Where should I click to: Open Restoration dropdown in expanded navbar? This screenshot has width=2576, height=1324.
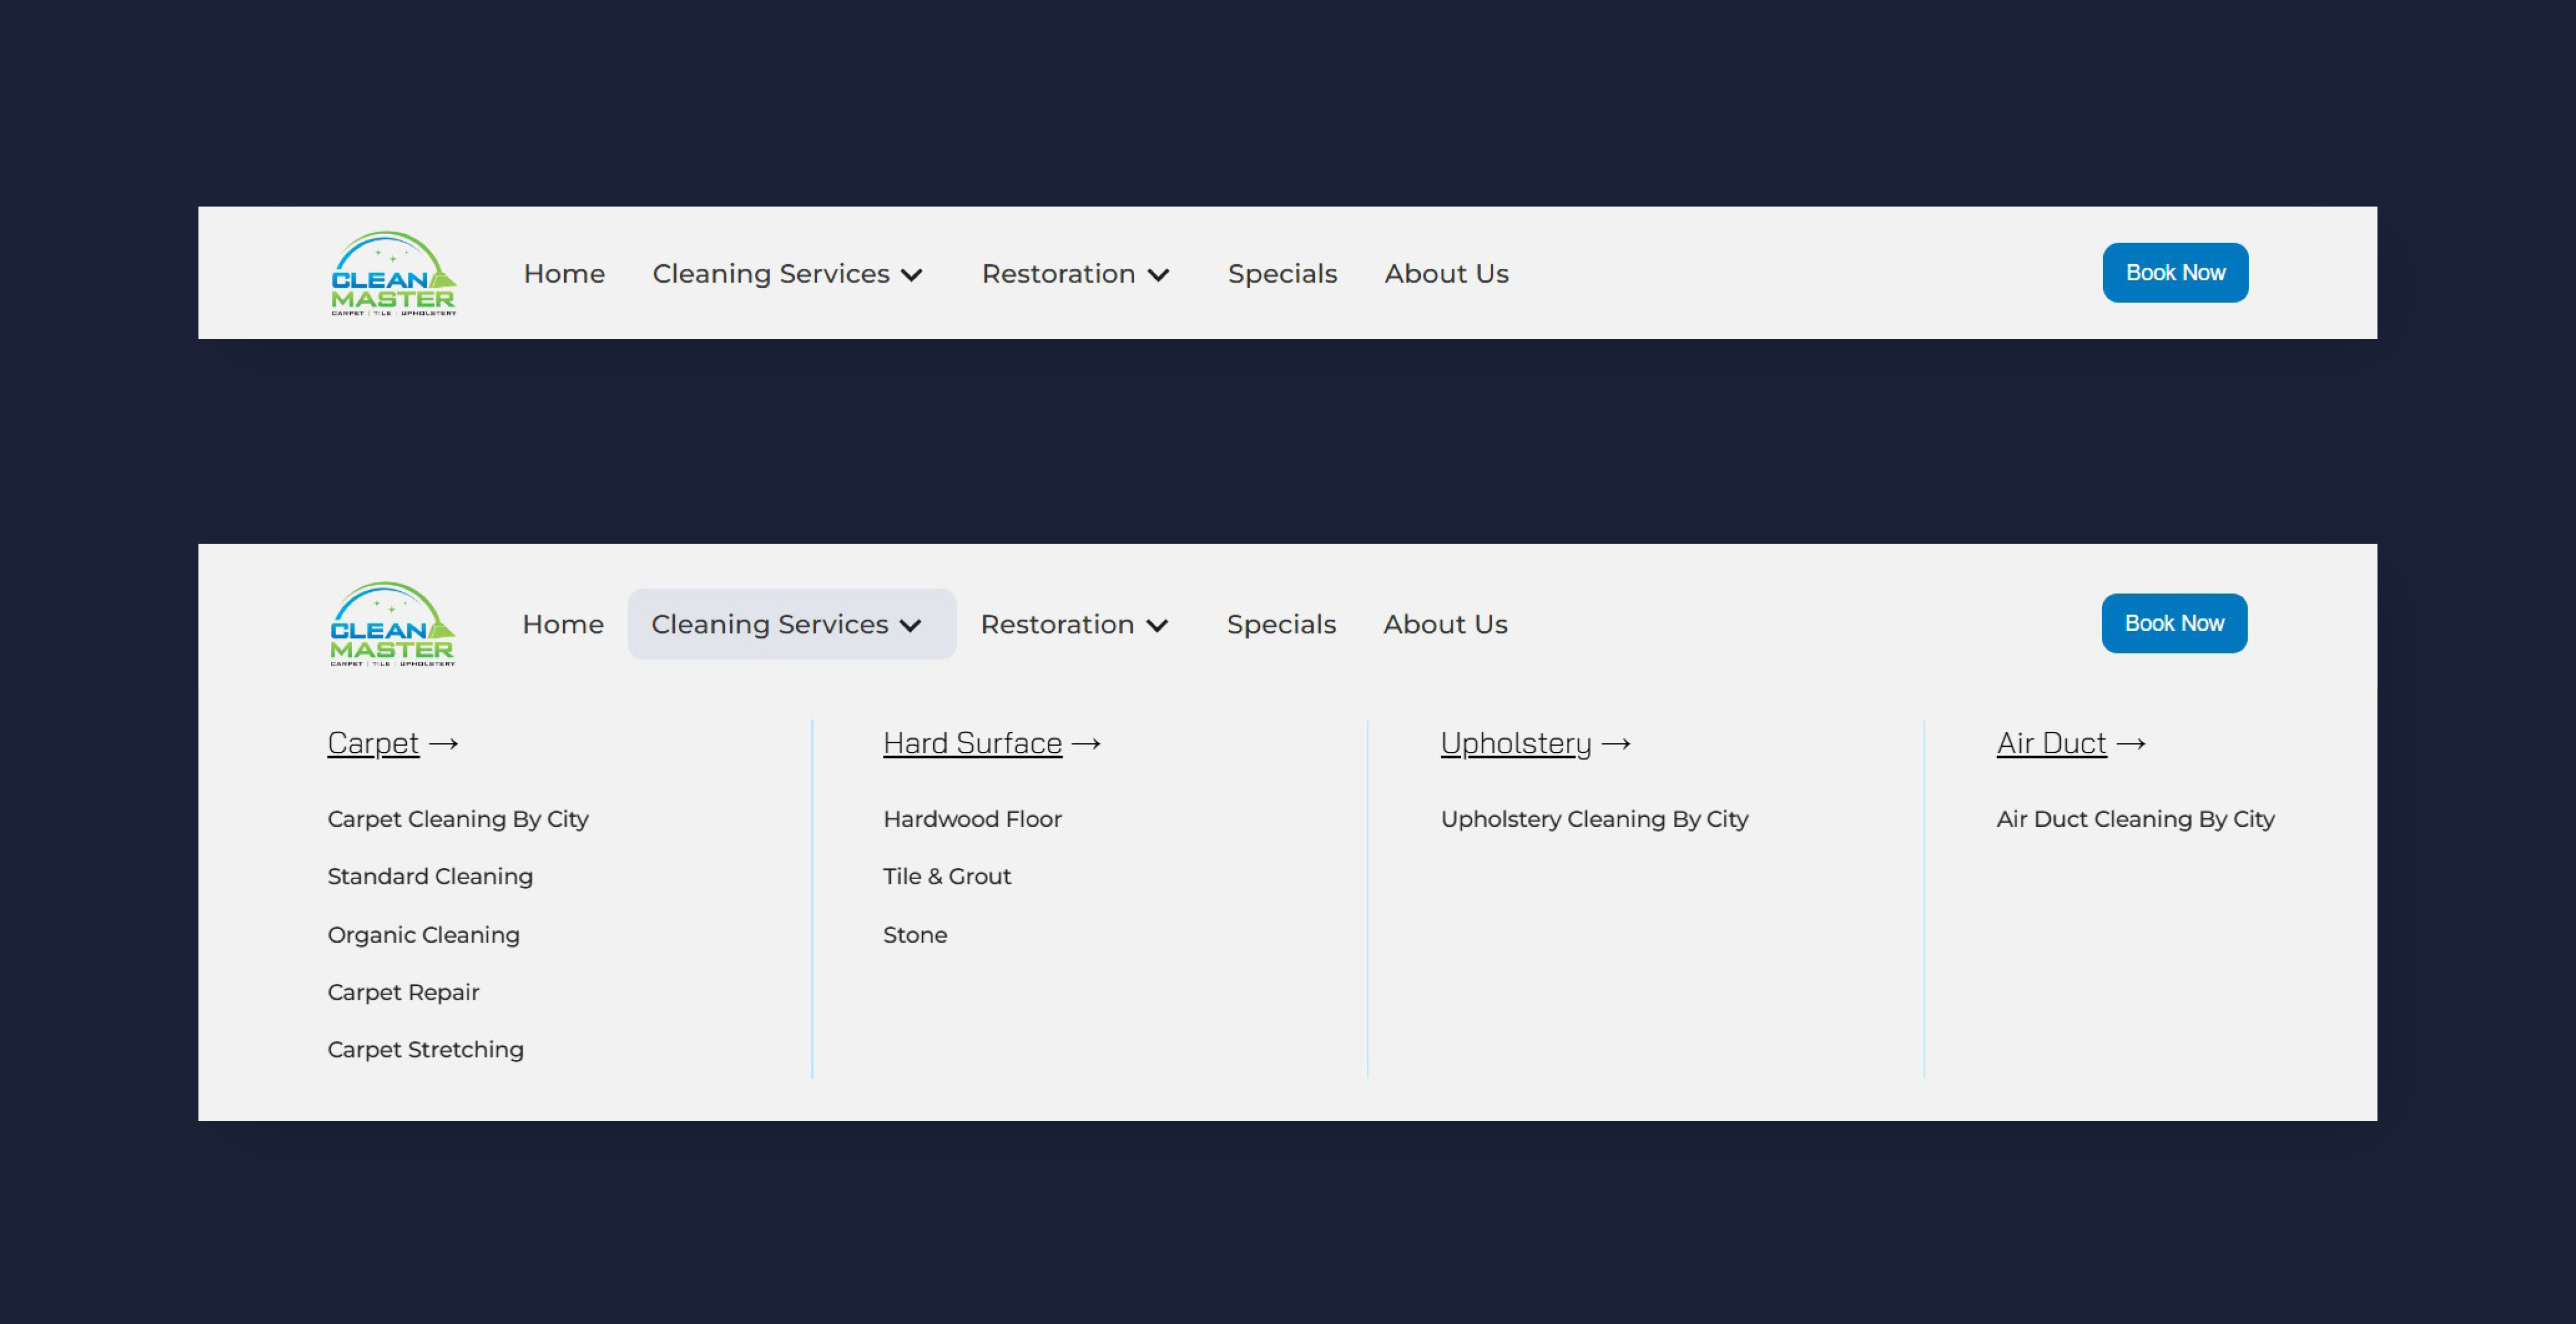(x=1073, y=624)
